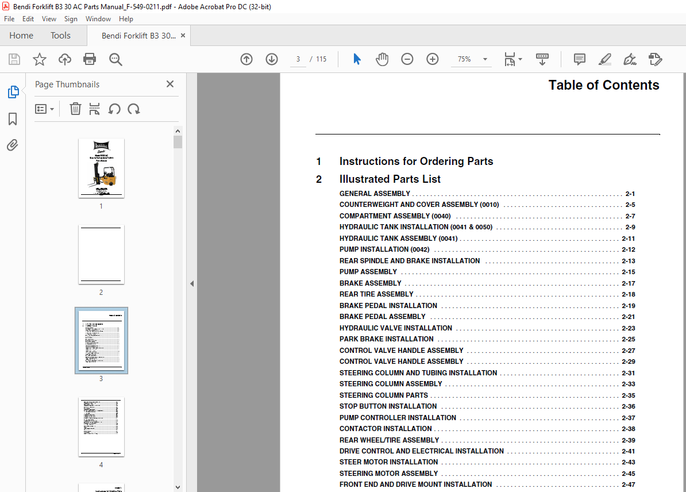The height and width of the screenshot is (492, 686).
Task: Choose the Selection arrow tool
Action: click(x=357, y=59)
